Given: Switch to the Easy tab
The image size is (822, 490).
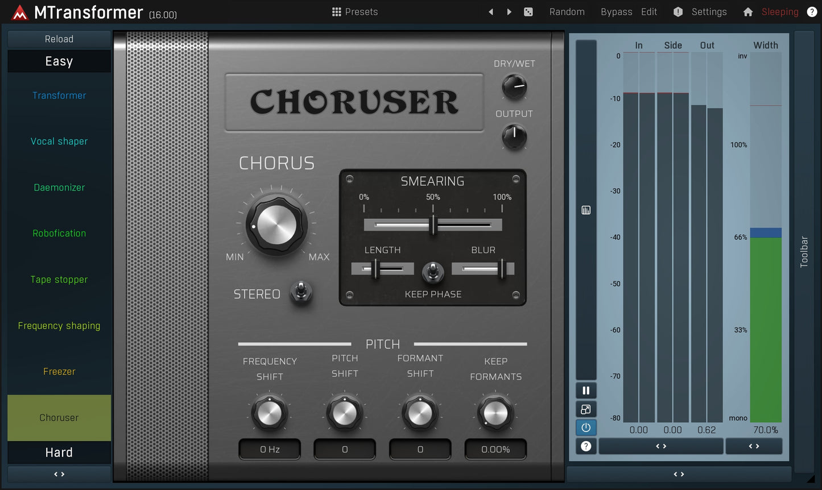Looking at the screenshot, I should pyautogui.click(x=59, y=61).
